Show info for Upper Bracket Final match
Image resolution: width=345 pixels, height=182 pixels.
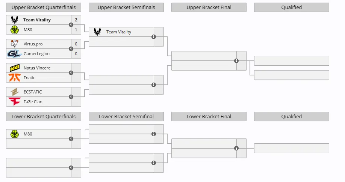click(x=236, y=61)
